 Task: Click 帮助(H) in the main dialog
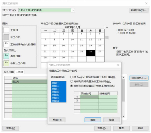point(11,128)
